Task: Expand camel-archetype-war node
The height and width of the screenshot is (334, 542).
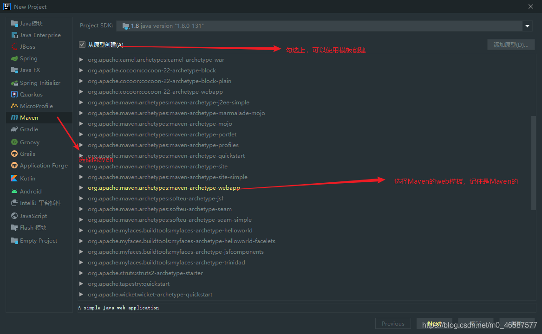Action: (81, 60)
